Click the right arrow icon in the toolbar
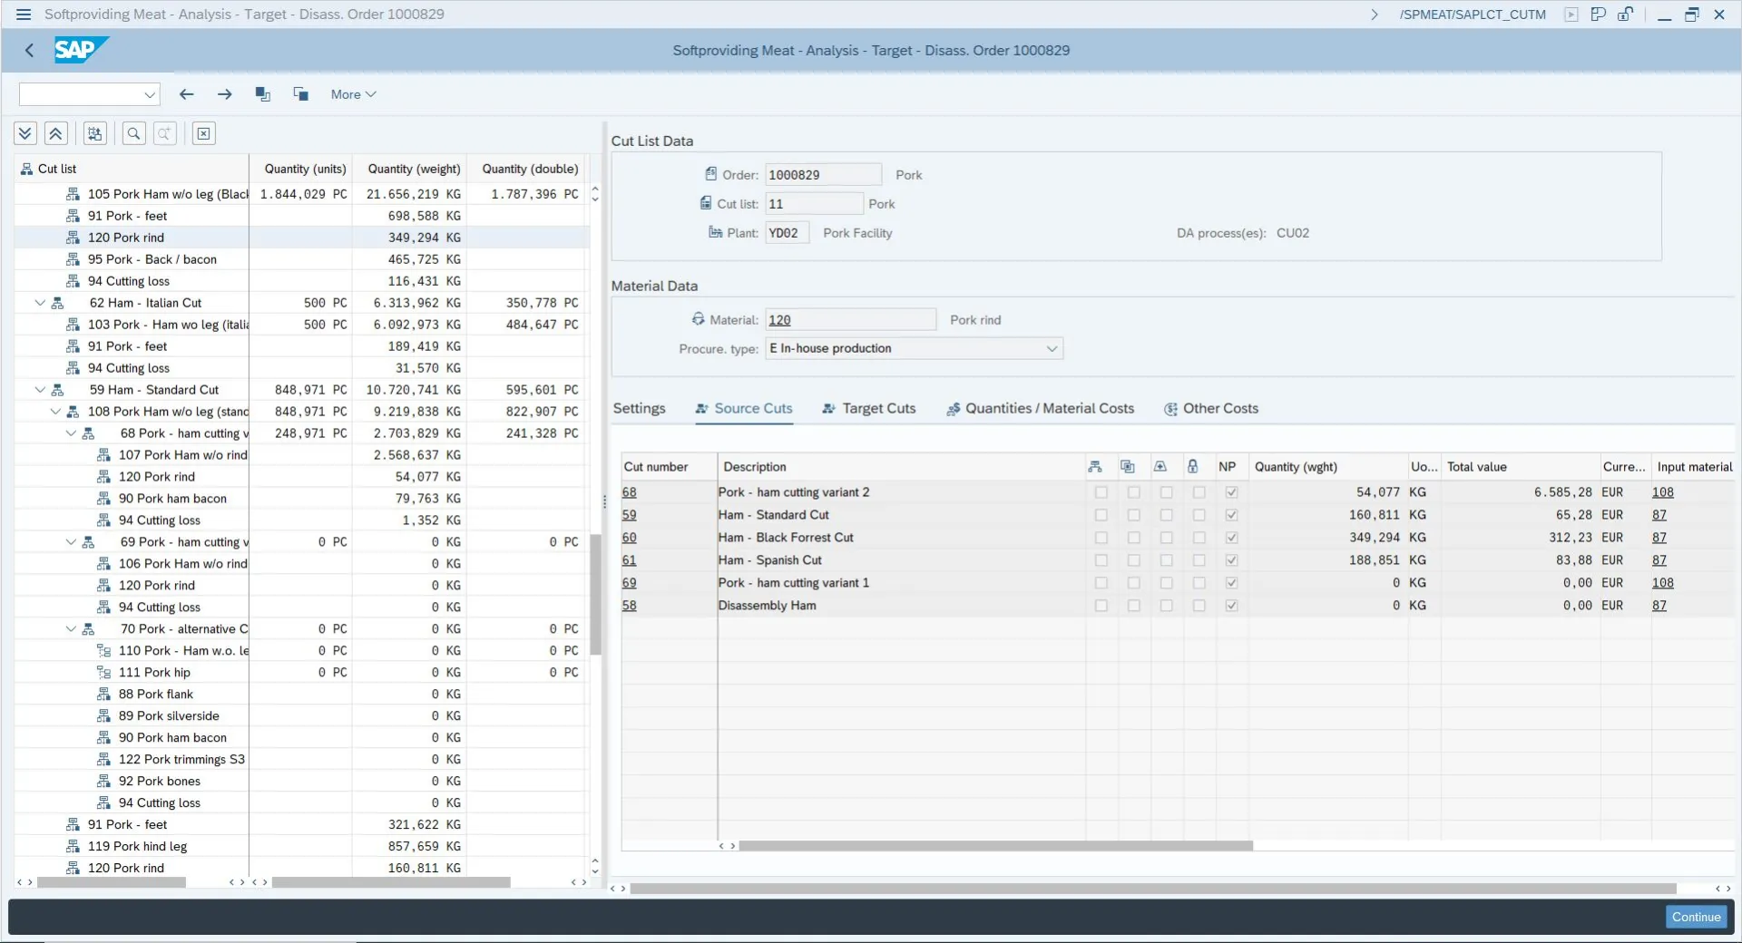Viewport: 1742px width, 943px height. click(225, 94)
